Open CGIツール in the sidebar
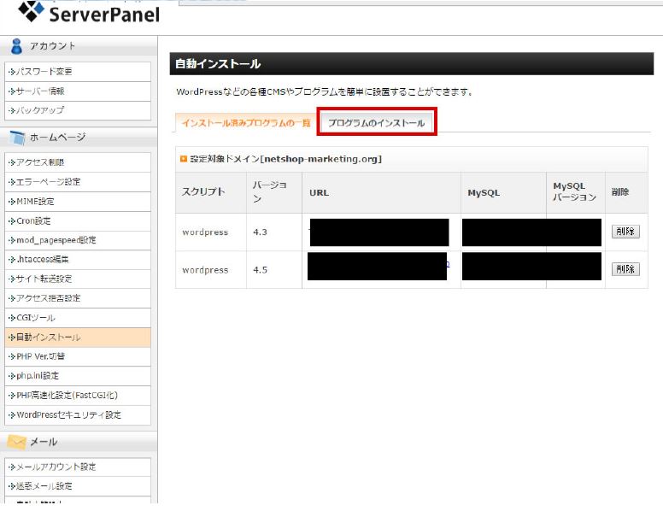Screen dimensions: 663x517 [78, 318]
